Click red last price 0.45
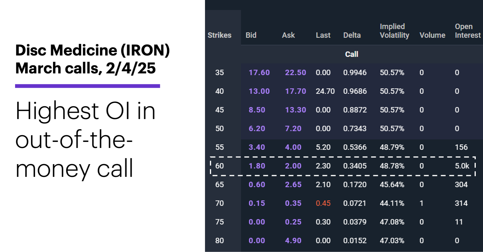 click(x=323, y=203)
